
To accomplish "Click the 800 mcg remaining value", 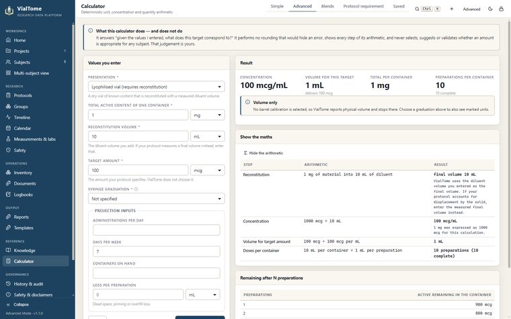I will click(483, 313).
